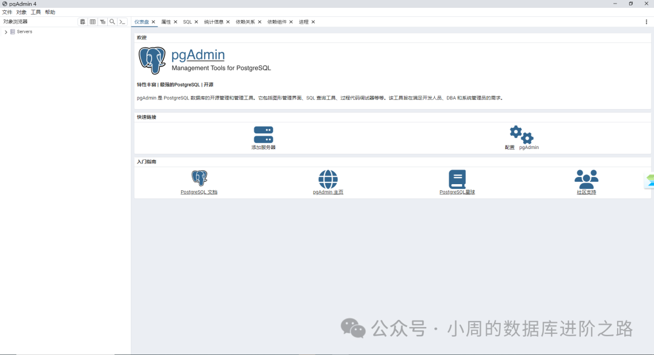
Task: Click the PostgreSQL 文档 elephant icon
Action: [x=199, y=178]
